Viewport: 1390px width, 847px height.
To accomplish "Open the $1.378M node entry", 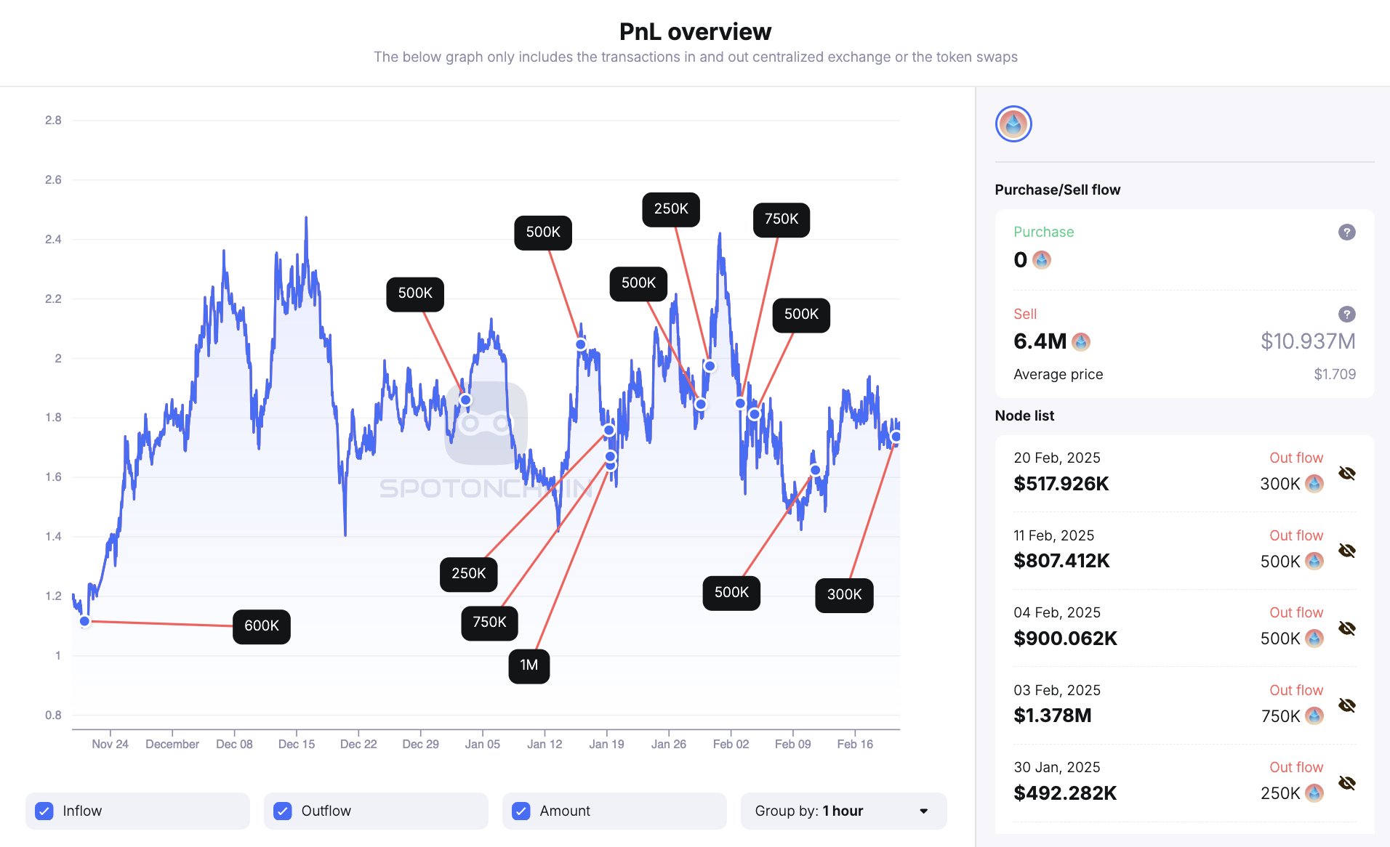I will click(x=1052, y=716).
